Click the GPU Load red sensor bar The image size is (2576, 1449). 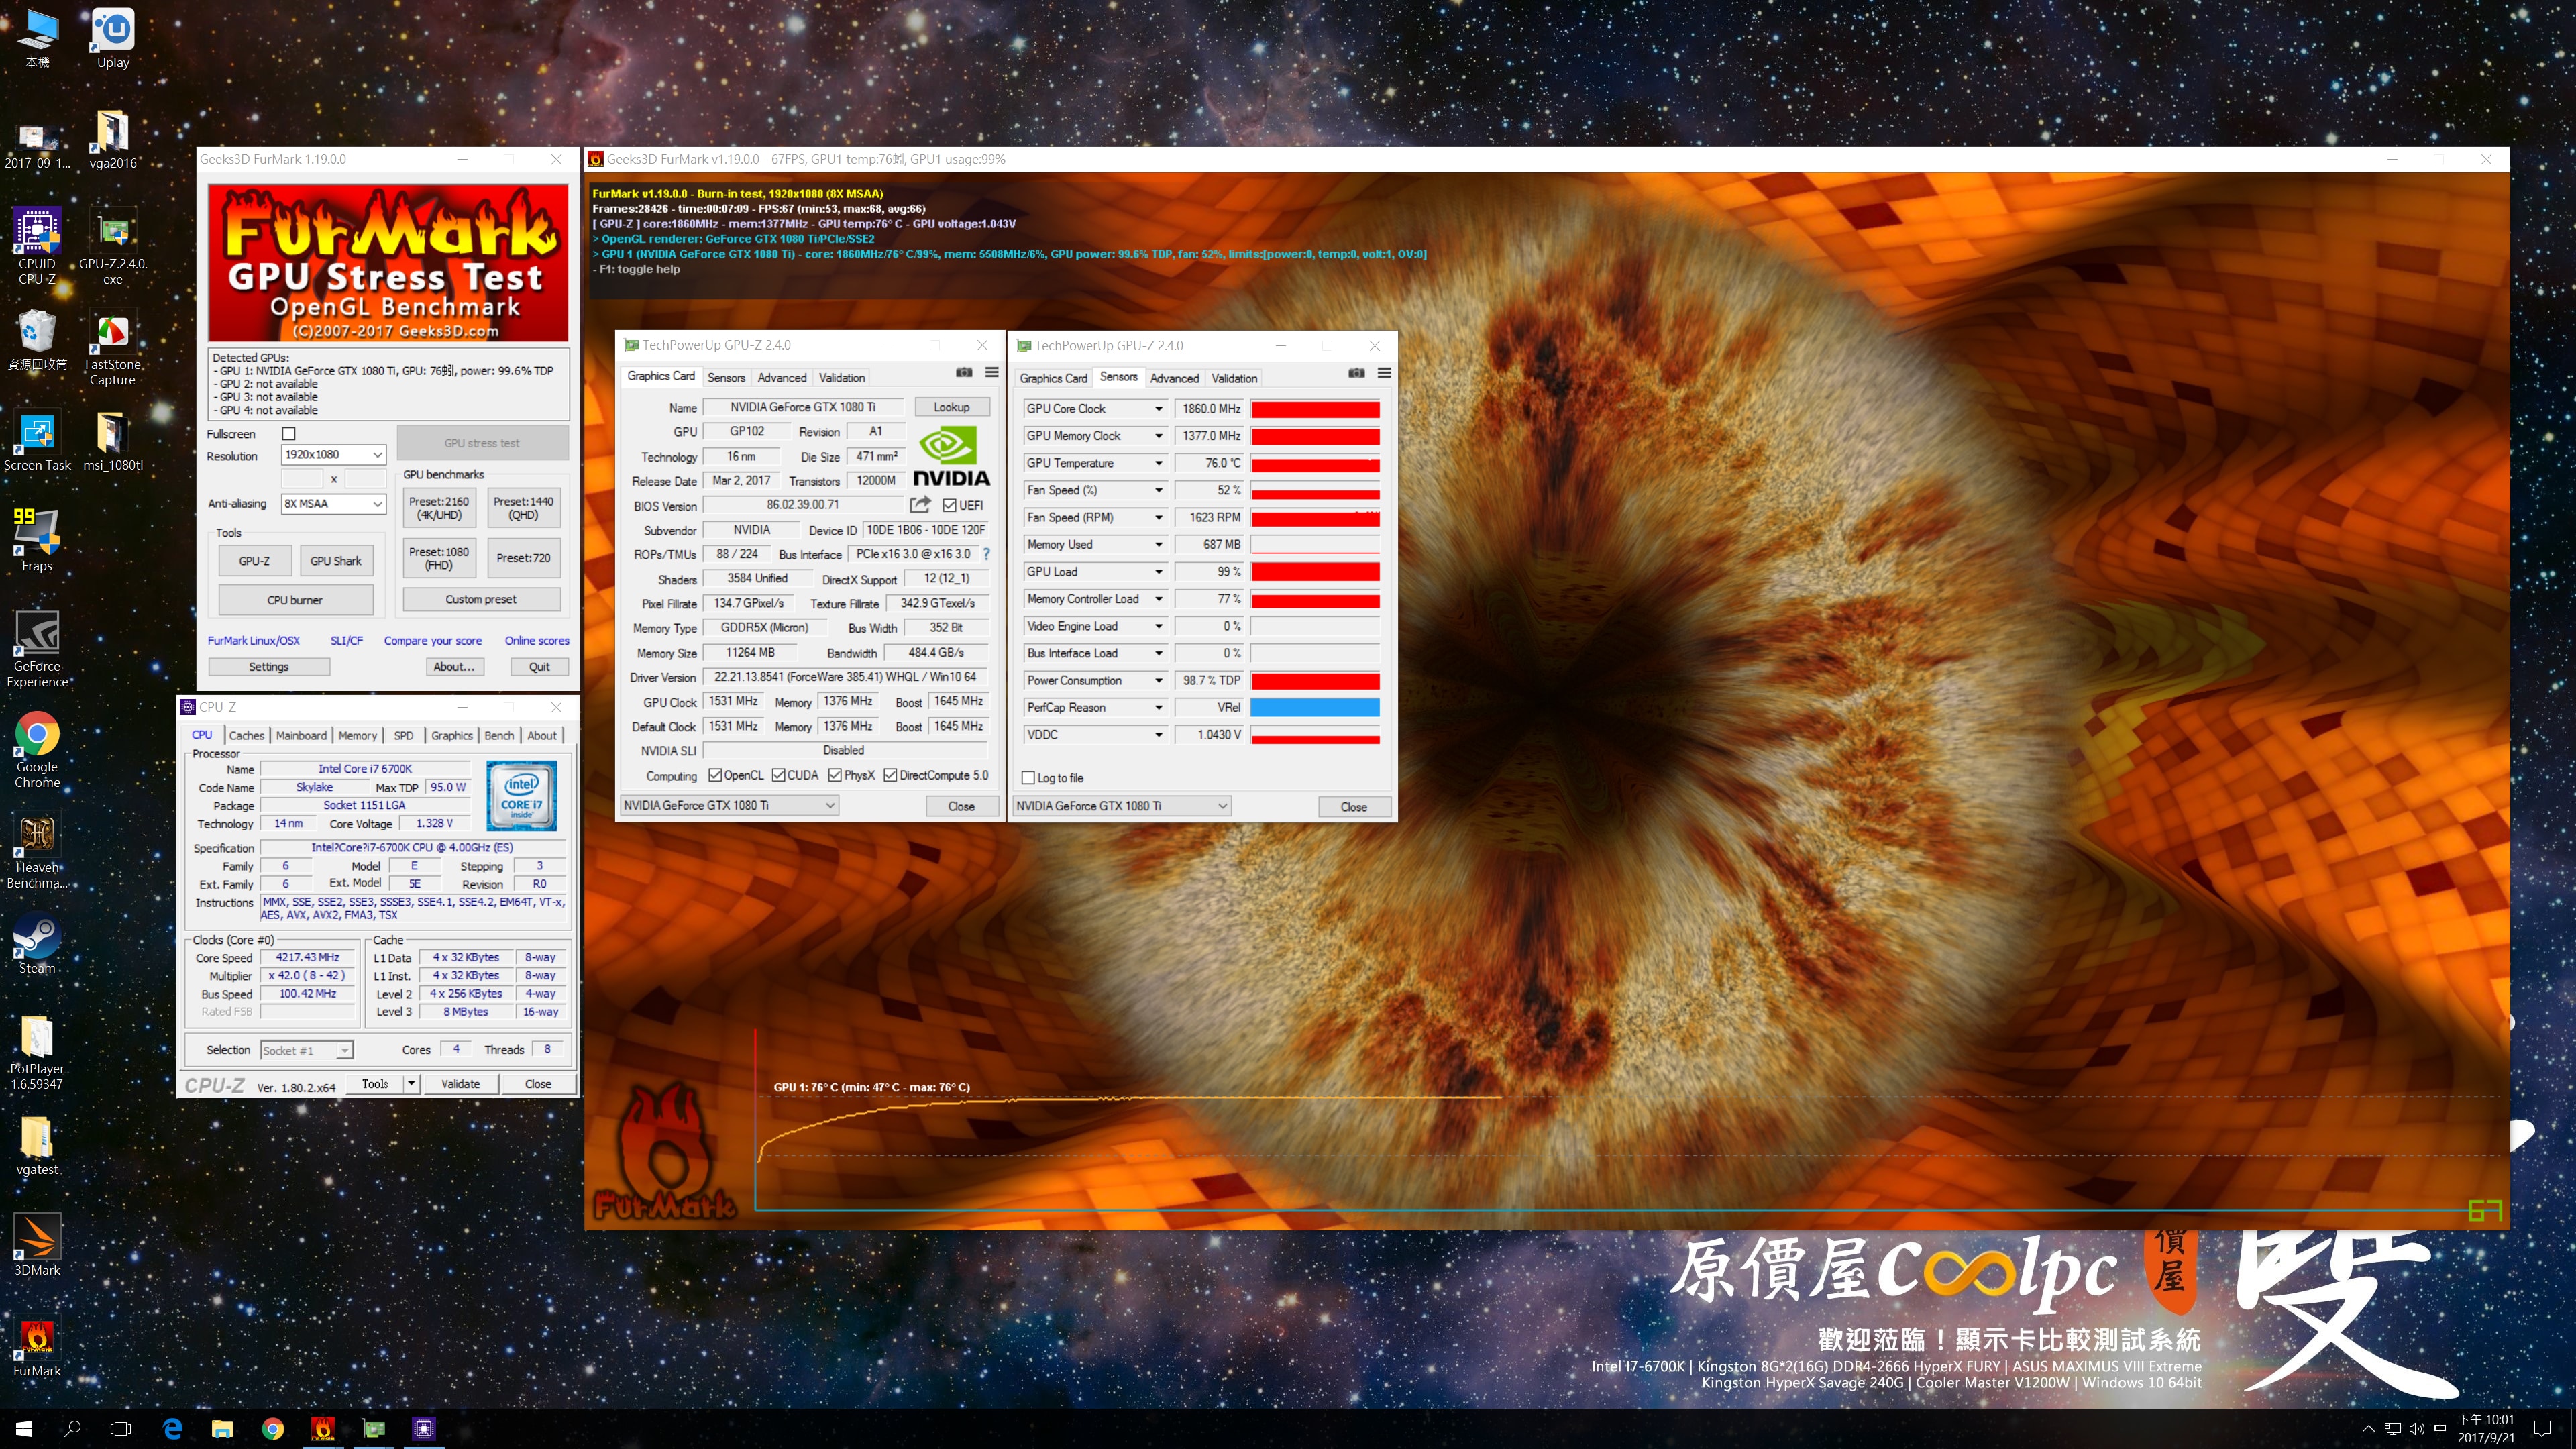(x=1315, y=572)
